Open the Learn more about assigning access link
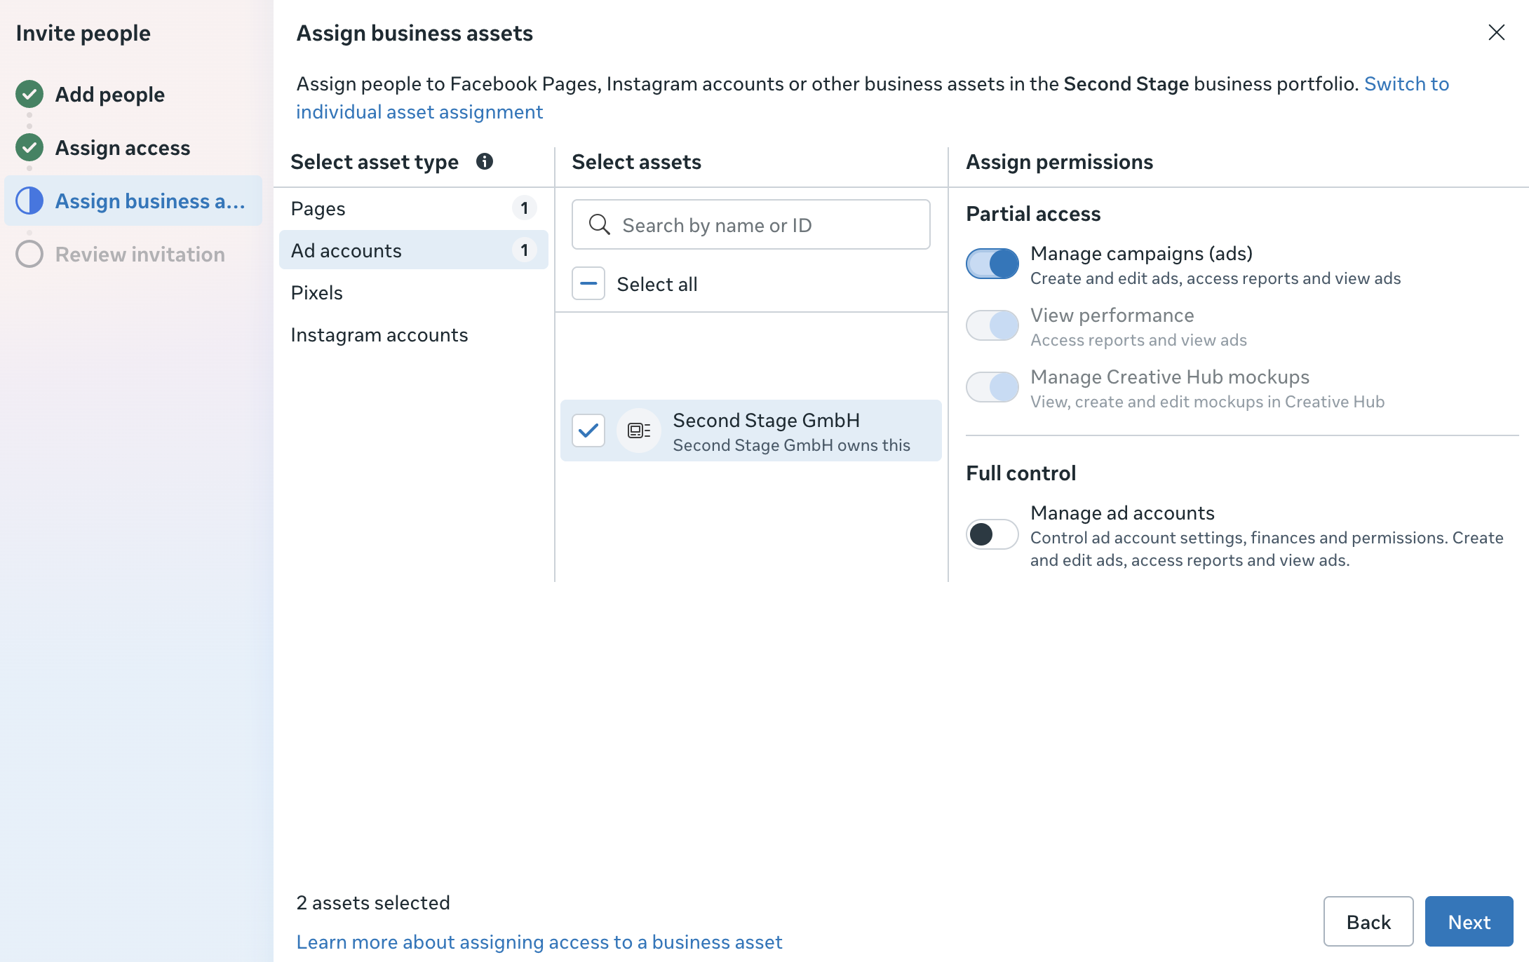The height and width of the screenshot is (962, 1529). 539,942
